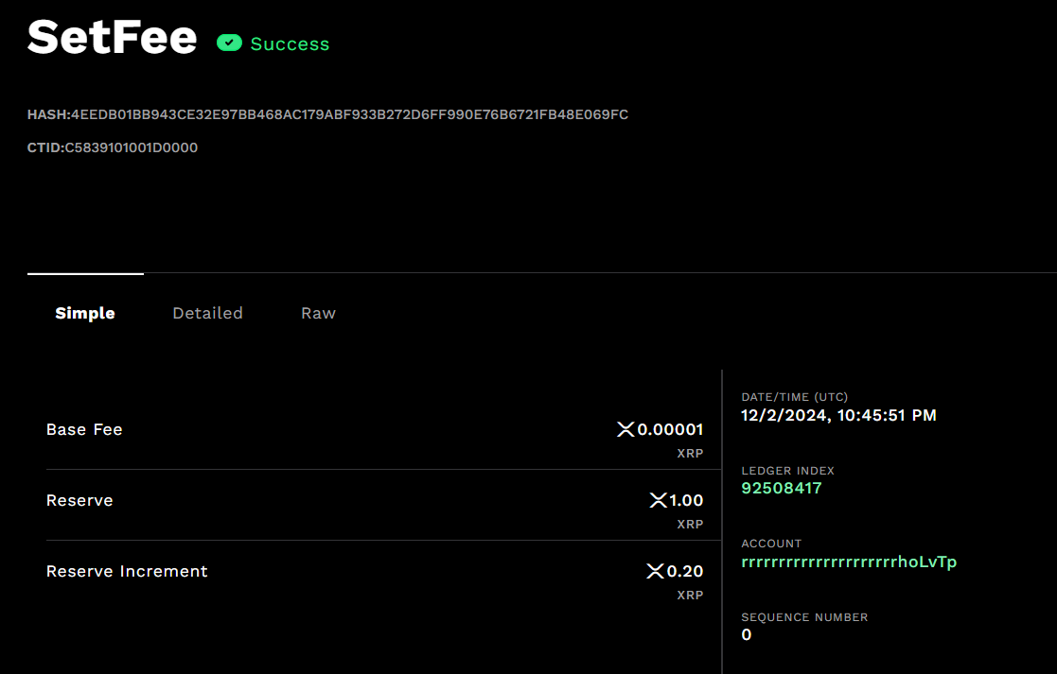Click the XRP symbol beside Base Fee
Screen dimensions: 1057x674
coord(625,429)
